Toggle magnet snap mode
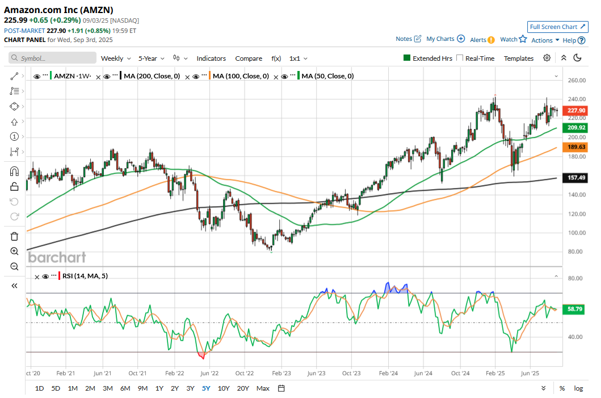 (14, 171)
